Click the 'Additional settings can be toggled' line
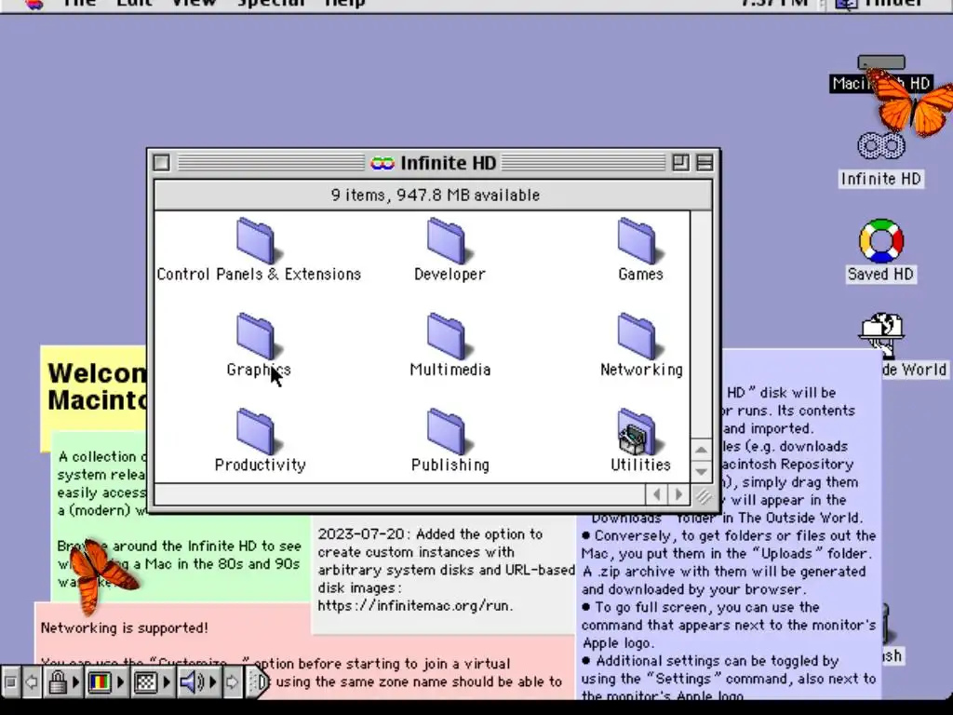The width and height of the screenshot is (953, 715). pos(710,660)
